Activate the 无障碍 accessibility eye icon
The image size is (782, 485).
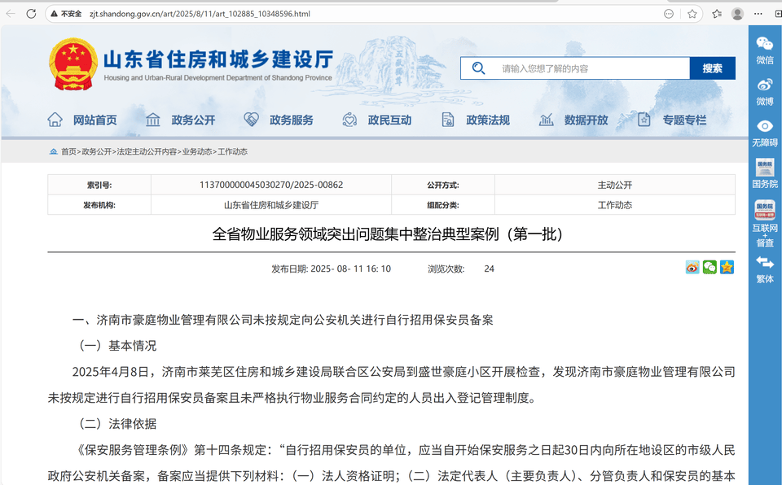(x=764, y=125)
